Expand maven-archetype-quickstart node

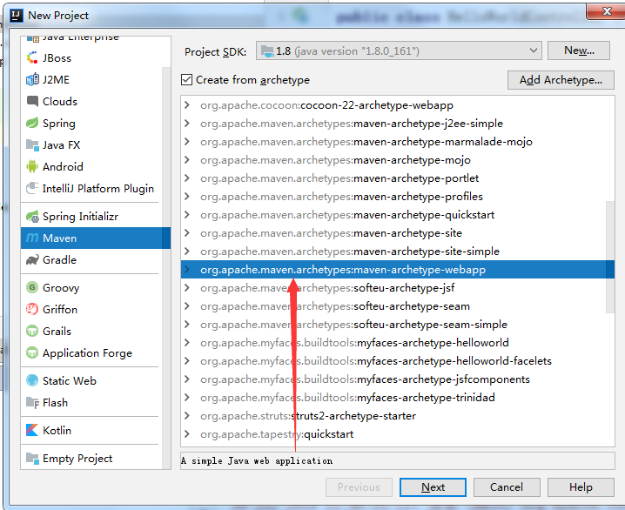[x=187, y=215]
